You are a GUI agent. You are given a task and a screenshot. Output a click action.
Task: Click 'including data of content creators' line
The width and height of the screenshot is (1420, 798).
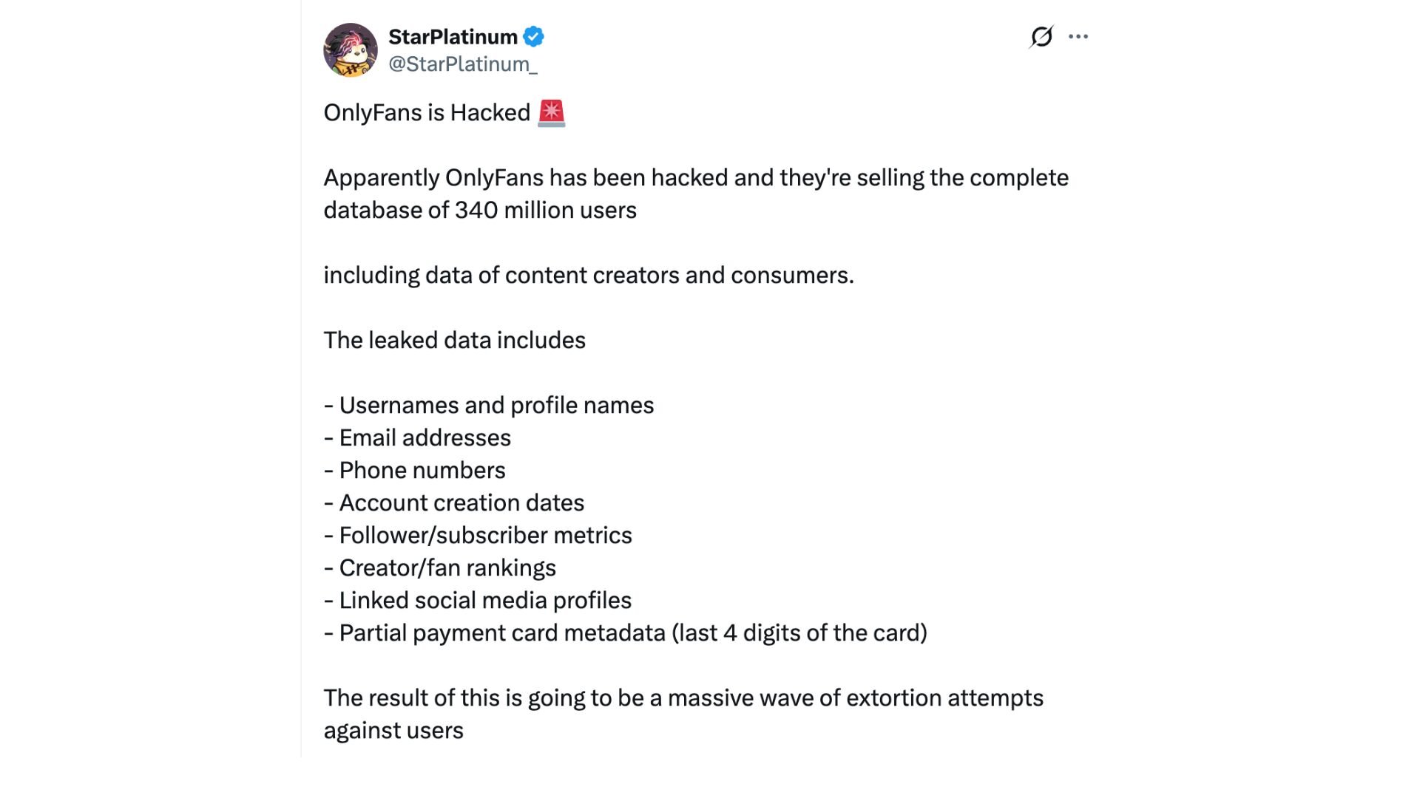589,276
